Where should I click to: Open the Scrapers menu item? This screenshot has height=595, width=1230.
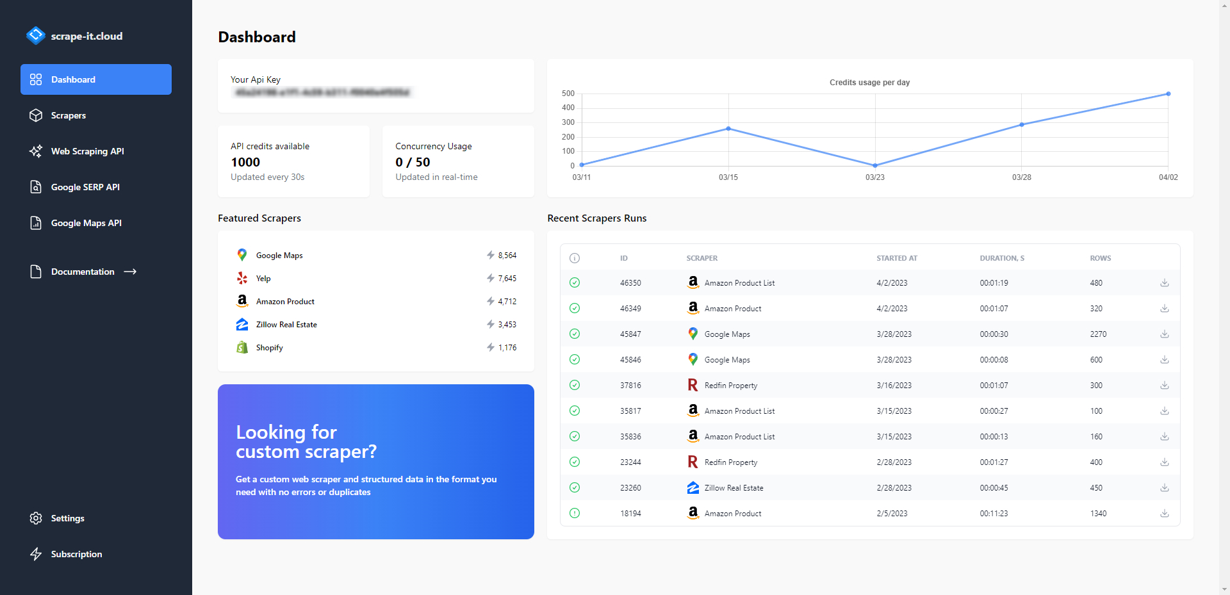[x=69, y=115]
